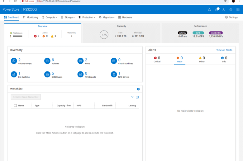Click View All Alerts link
This screenshot has height=161, width=243.
(x=224, y=50)
